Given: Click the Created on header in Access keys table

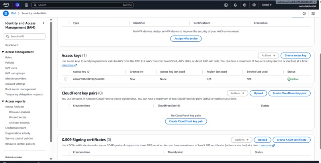Looking at the screenshot, I should coord(136,72).
